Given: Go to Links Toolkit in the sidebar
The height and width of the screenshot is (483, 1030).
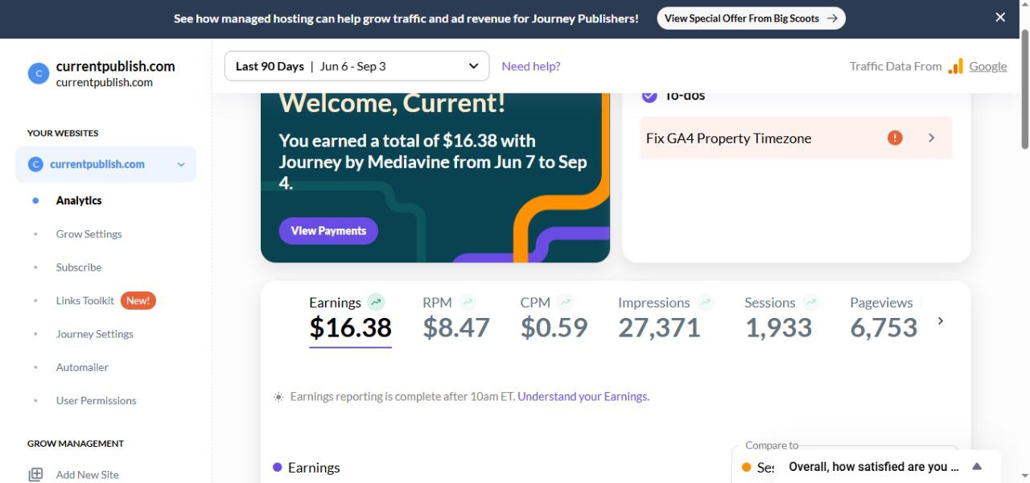Looking at the screenshot, I should pos(85,300).
